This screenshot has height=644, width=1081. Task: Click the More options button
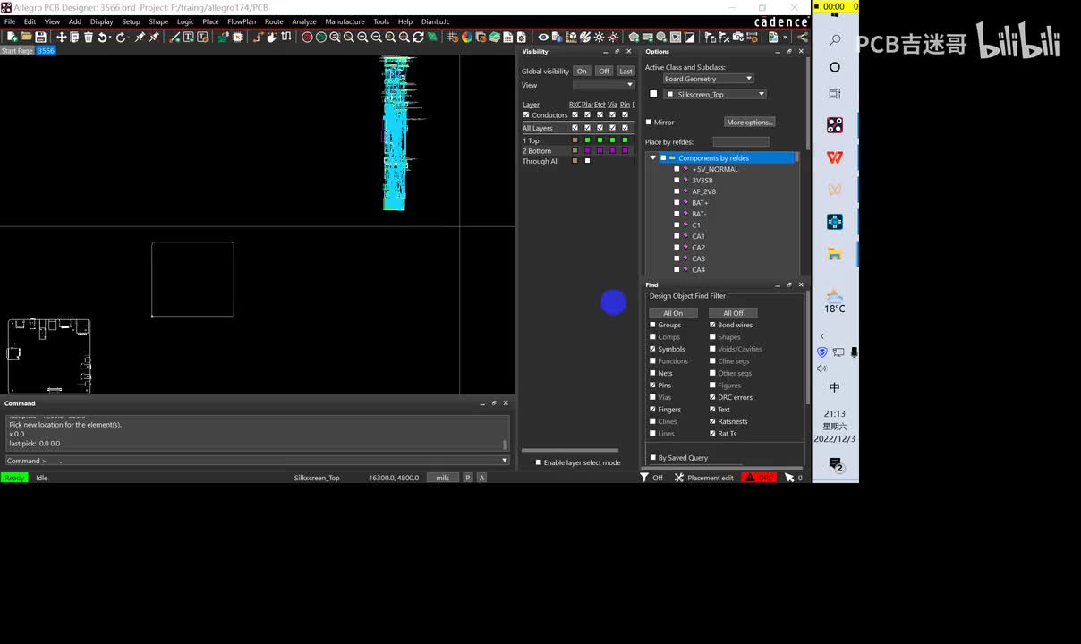[750, 123]
